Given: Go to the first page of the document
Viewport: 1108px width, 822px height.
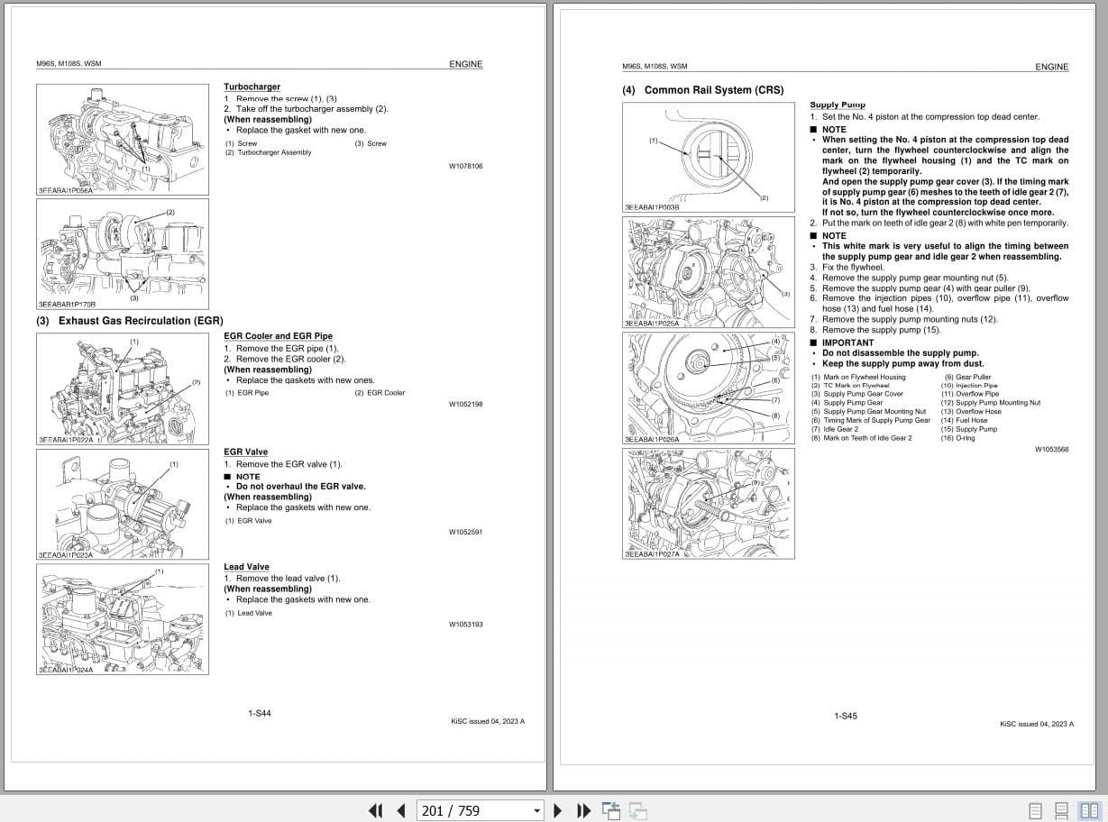Looking at the screenshot, I should [376, 810].
